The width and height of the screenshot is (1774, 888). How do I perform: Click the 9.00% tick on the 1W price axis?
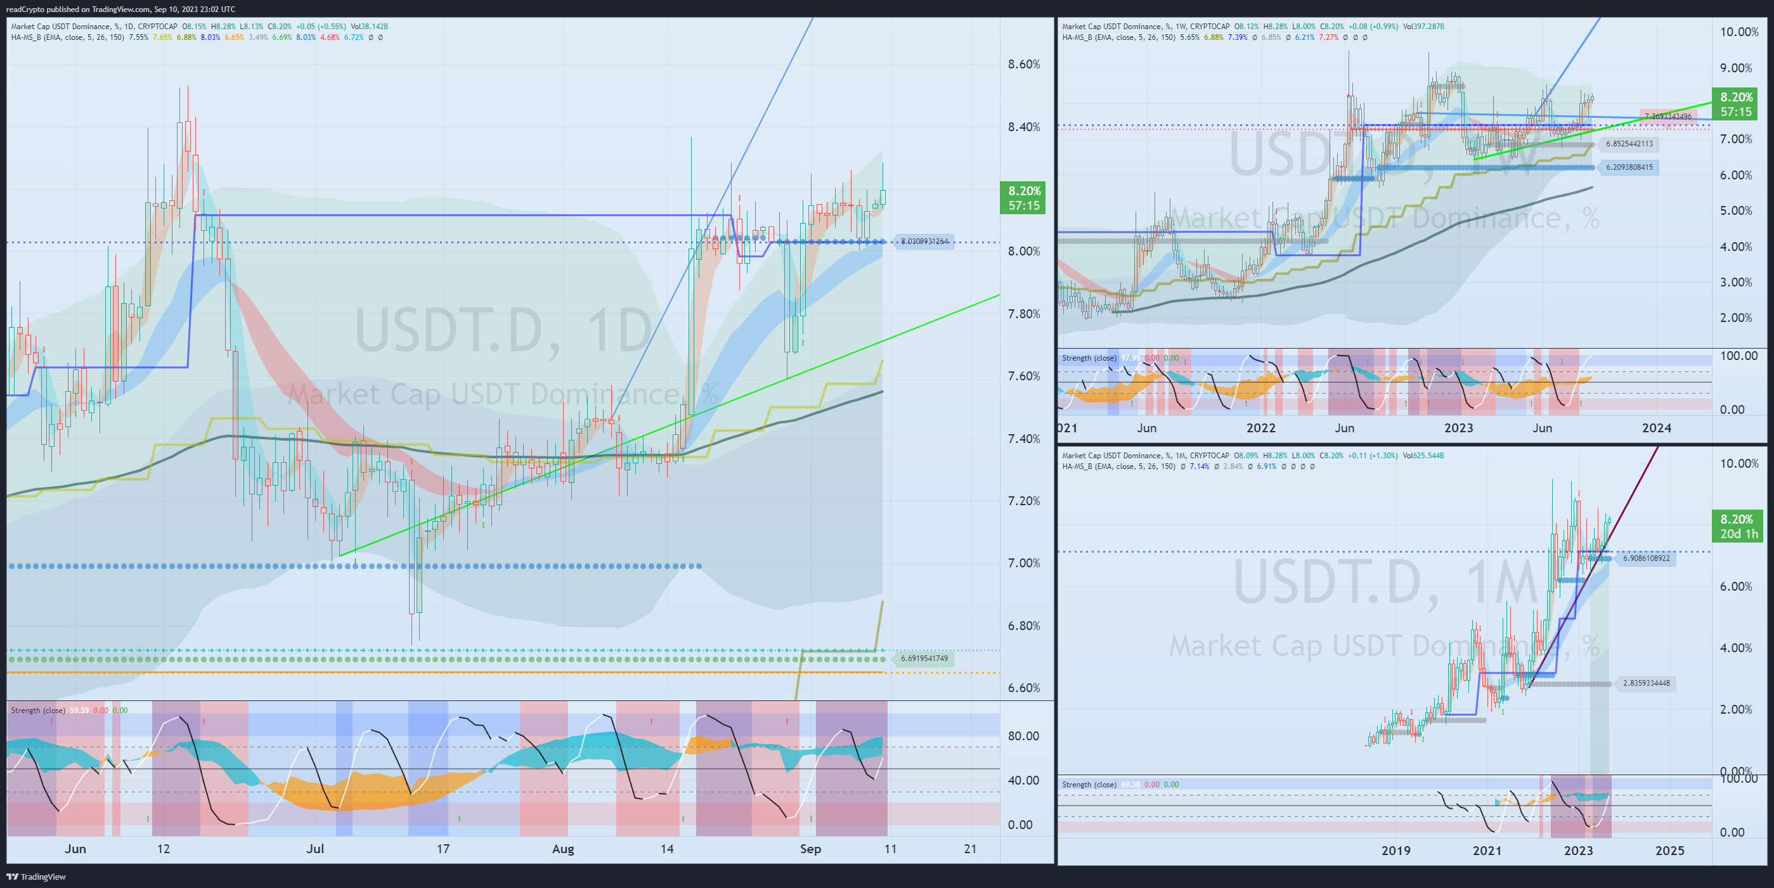[1736, 67]
